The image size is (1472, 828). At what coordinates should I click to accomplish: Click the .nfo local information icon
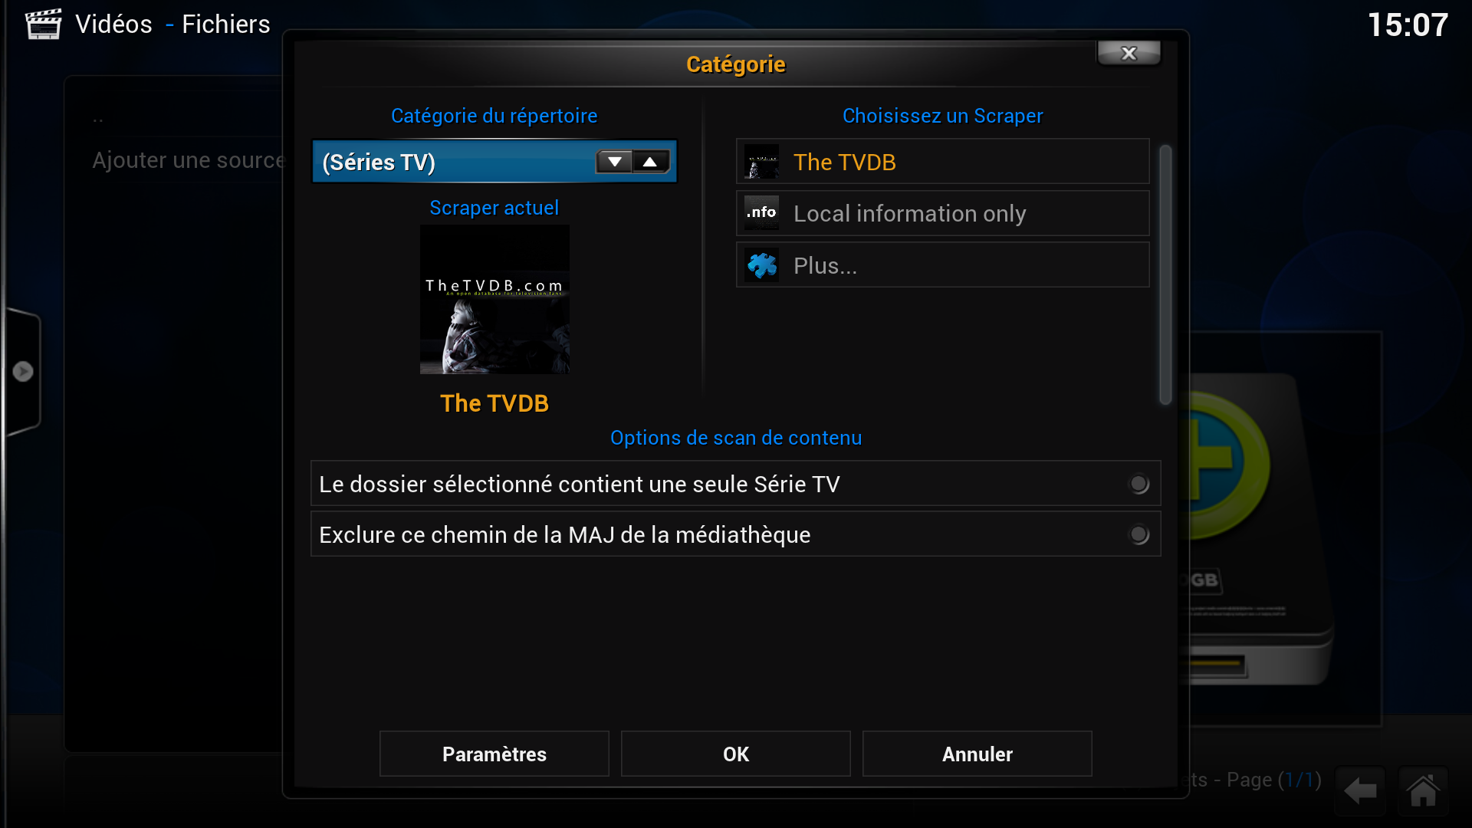[x=761, y=213]
